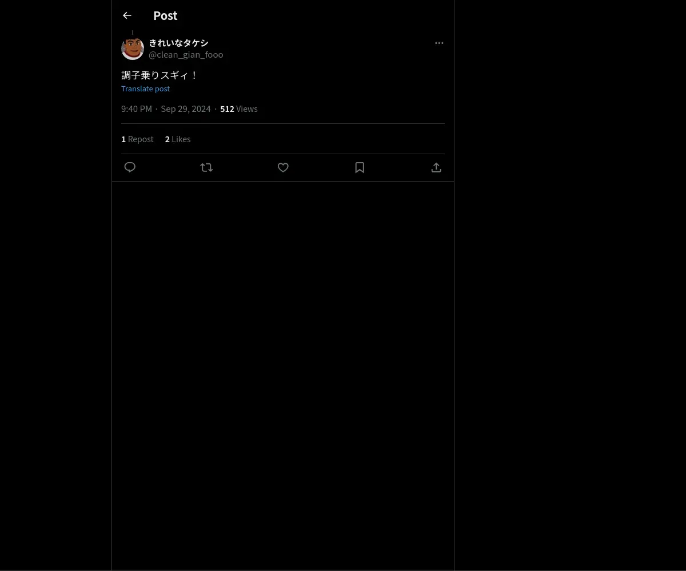Viewport: 686px width, 571px height.
Task: Open the きれいなタケシ profile avatar
Action: [133, 49]
